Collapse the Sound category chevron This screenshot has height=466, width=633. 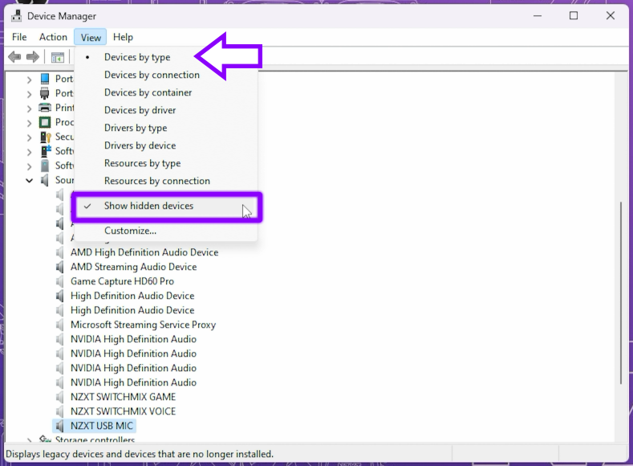[30, 180]
